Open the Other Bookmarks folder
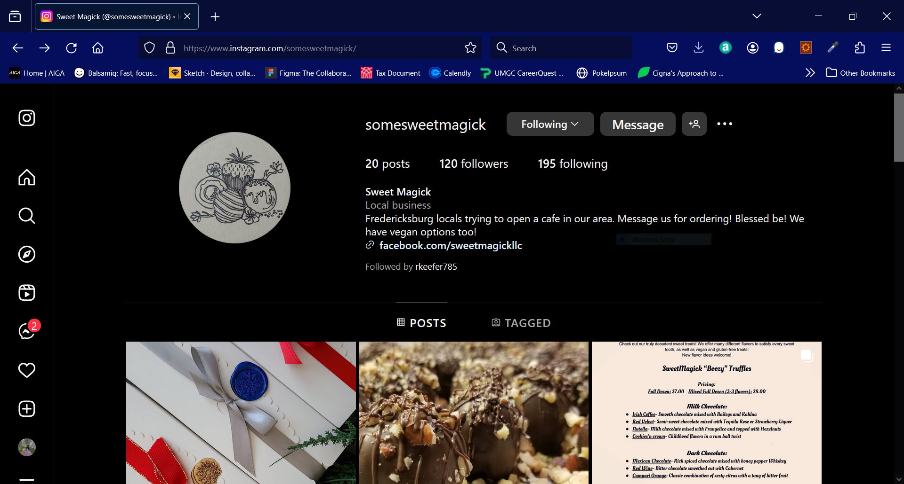Viewport: 904px width, 484px height. pos(861,73)
